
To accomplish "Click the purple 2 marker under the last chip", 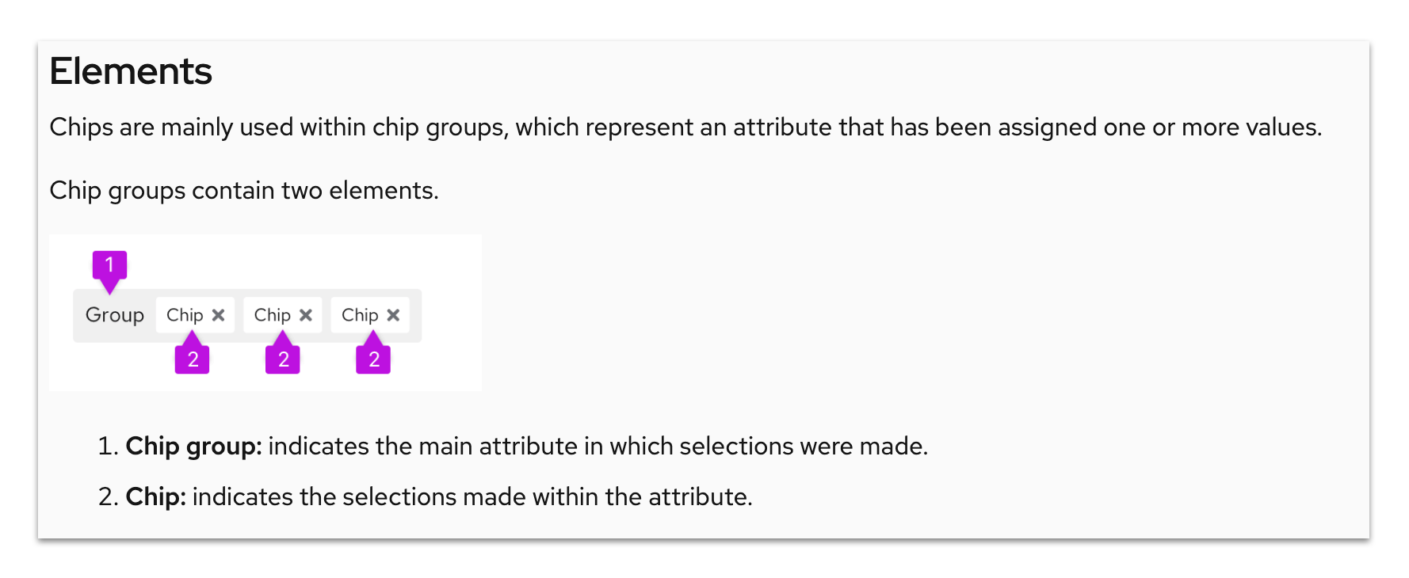I will pyautogui.click(x=372, y=358).
